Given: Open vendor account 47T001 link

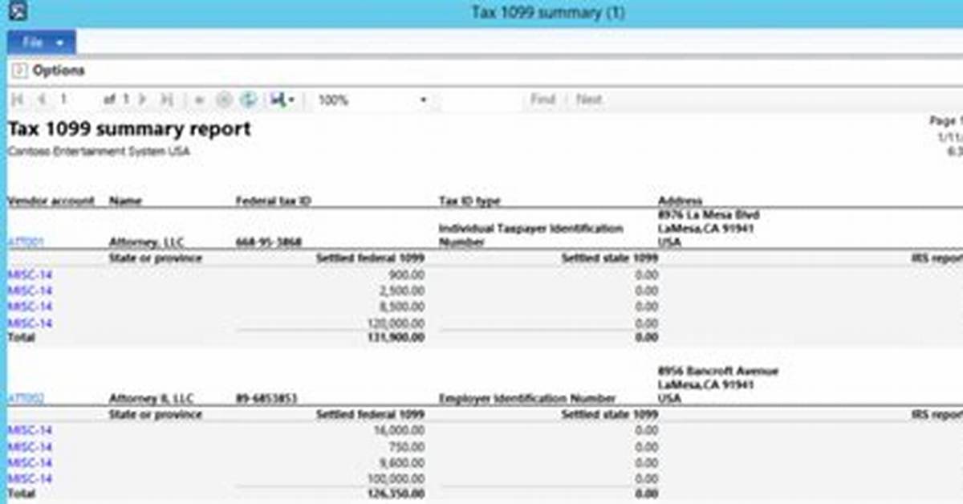Looking at the screenshot, I should pos(26,242).
